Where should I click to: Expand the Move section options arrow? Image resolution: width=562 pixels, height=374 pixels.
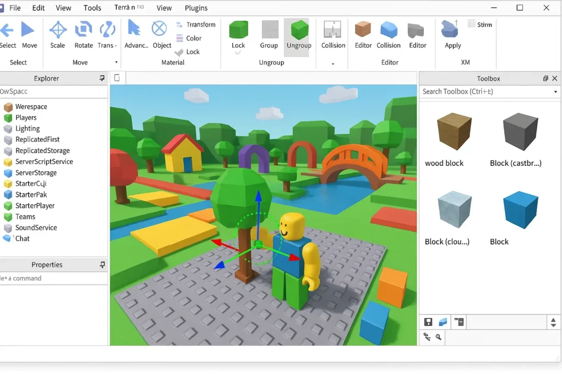click(x=116, y=62)
